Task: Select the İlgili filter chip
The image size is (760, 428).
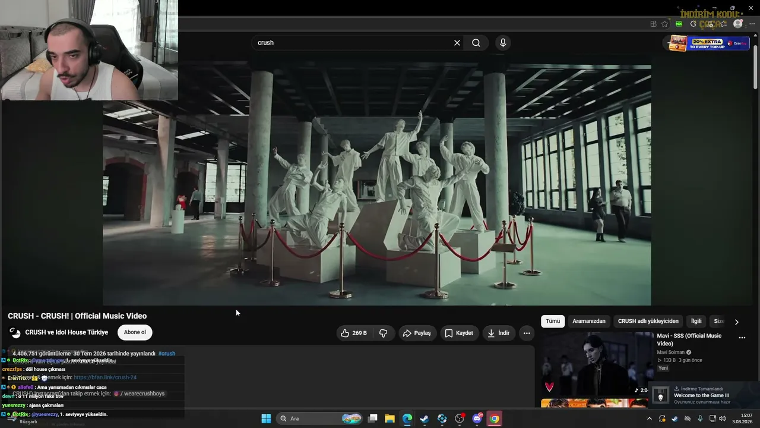Action: [x=696, y=321]
